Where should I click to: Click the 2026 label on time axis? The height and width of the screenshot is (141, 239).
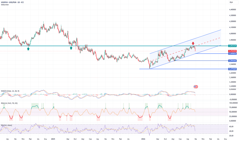click(x=143, y=139)
